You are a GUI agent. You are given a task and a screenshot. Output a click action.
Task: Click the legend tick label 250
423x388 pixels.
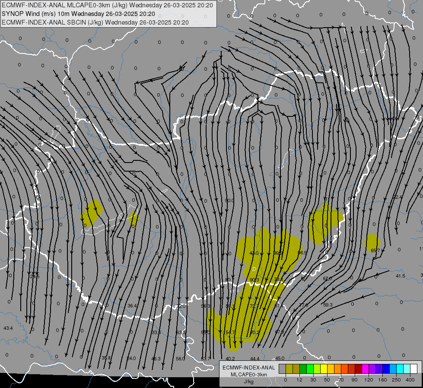pyautogui.click(x=396, y=380)
